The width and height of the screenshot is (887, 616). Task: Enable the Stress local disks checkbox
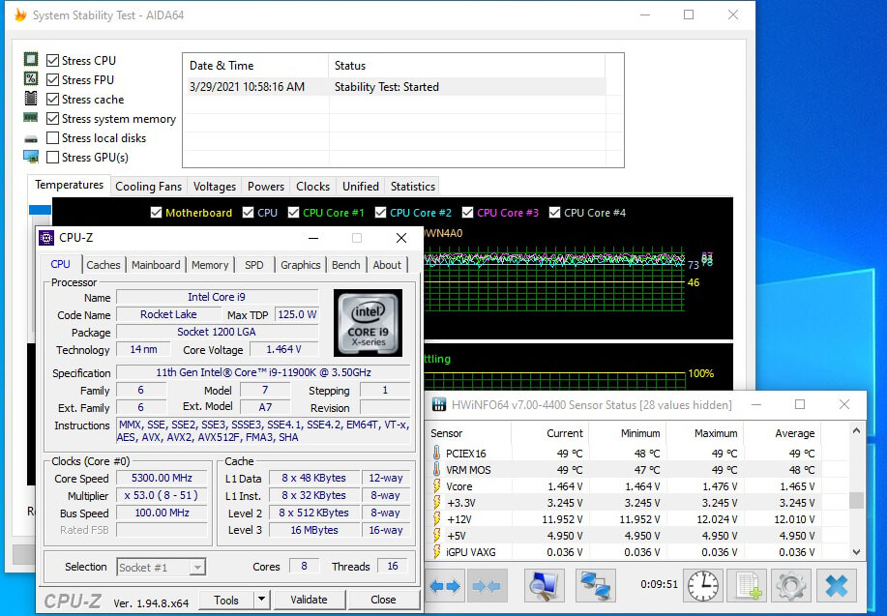53,138
